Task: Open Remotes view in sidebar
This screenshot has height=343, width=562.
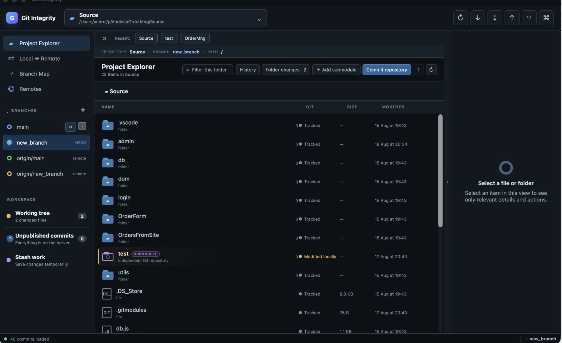Action: [47, 89]
